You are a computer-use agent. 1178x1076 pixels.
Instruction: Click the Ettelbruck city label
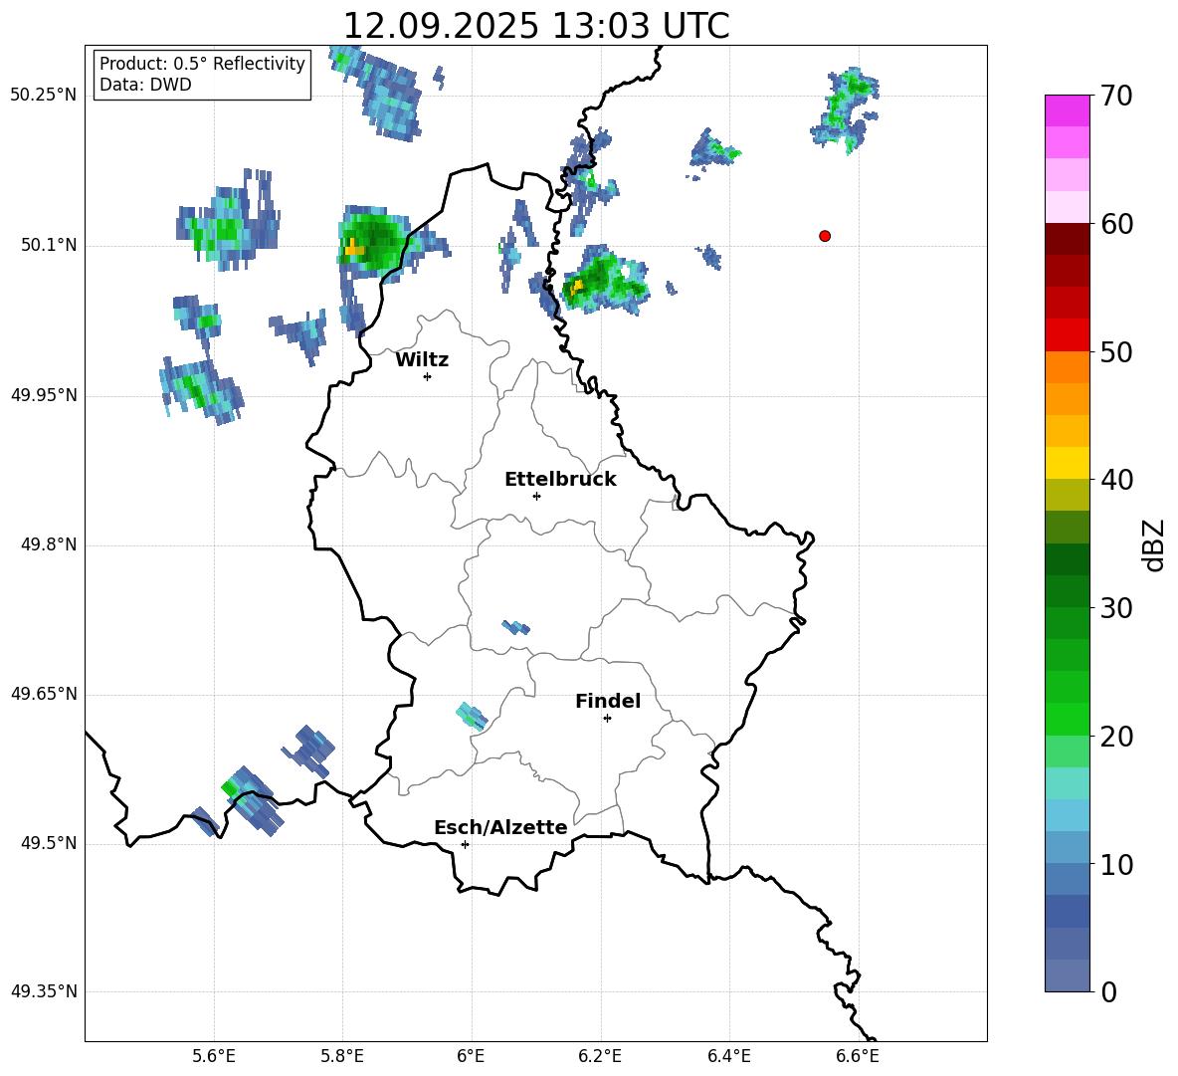pyautogui.click(x=560, y=480)
